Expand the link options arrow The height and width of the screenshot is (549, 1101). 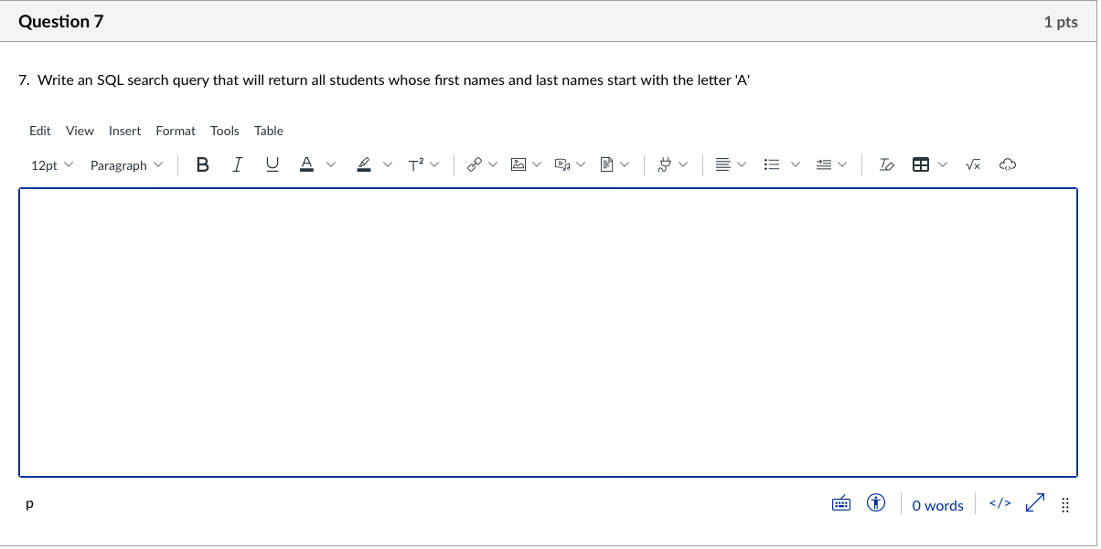pyautogui.click(x=493, y=165)
